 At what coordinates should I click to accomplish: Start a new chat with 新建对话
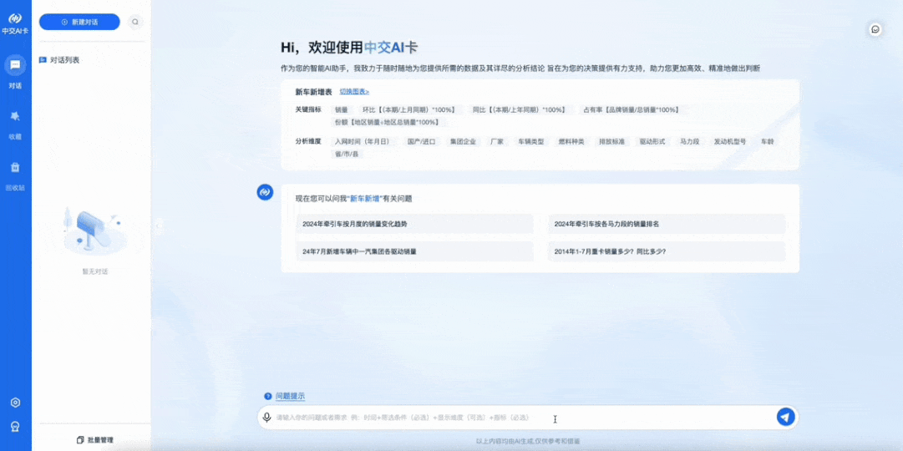click(79, 23)
